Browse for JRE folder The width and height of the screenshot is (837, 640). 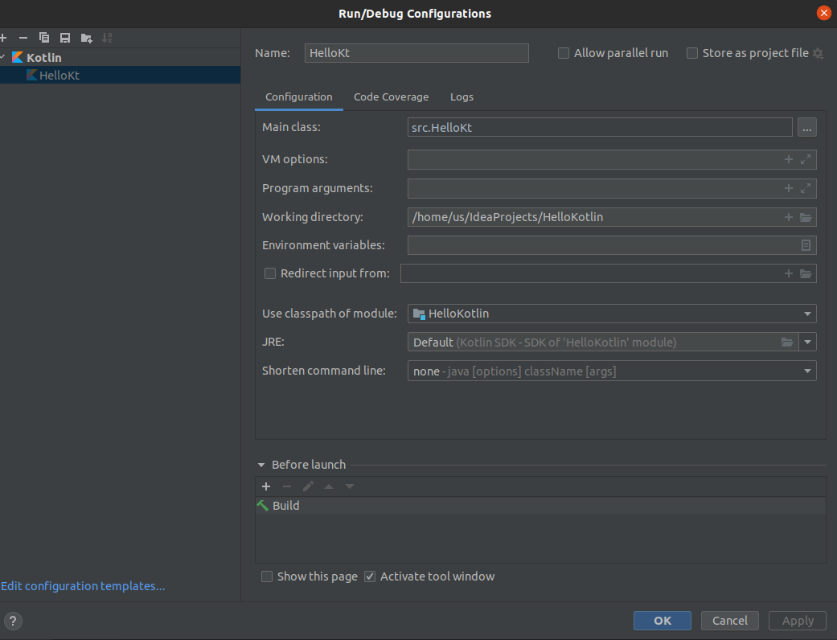point(787,343)
